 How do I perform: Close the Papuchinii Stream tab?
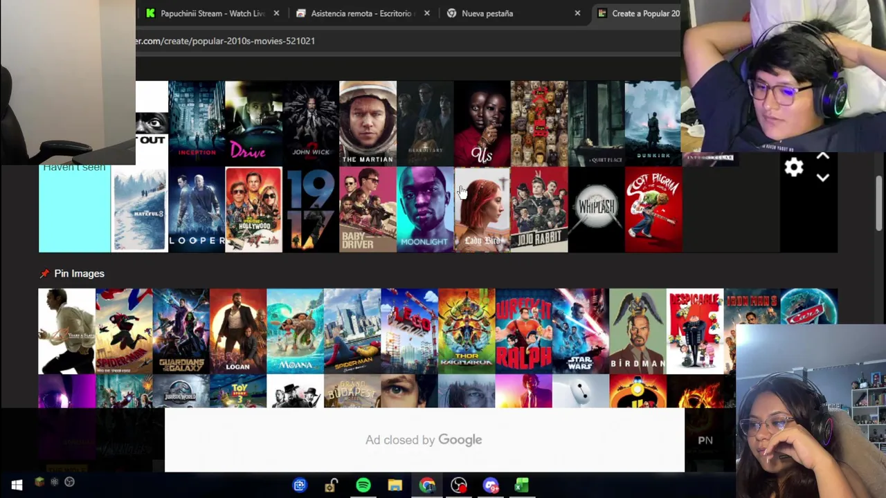point(276,13)
